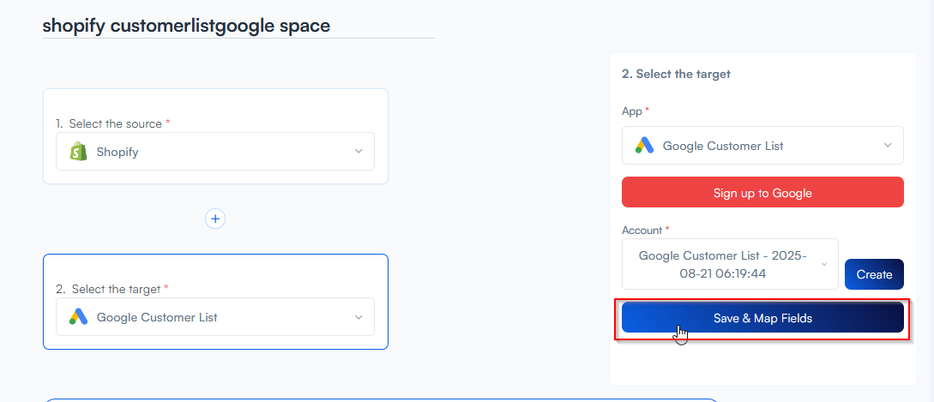Open the App dropdown chevron

point(888,146)
